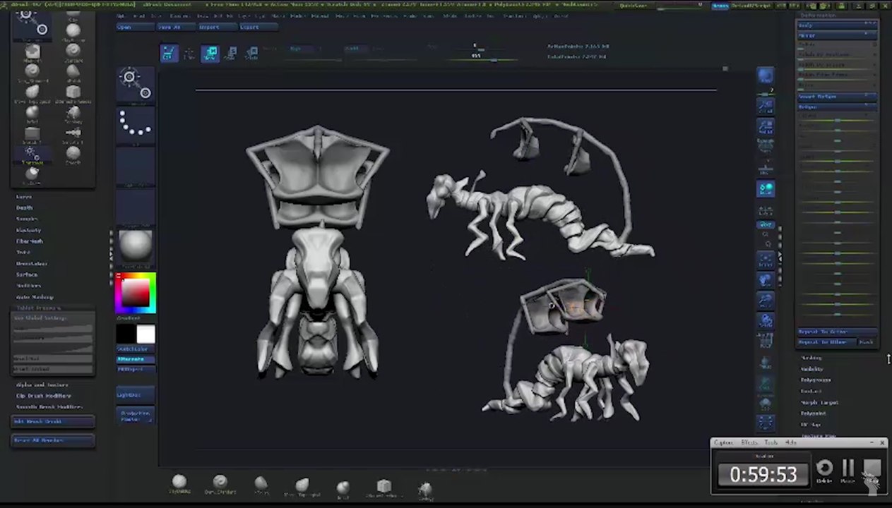Toggle the Alternate color button

pos(136,359)
